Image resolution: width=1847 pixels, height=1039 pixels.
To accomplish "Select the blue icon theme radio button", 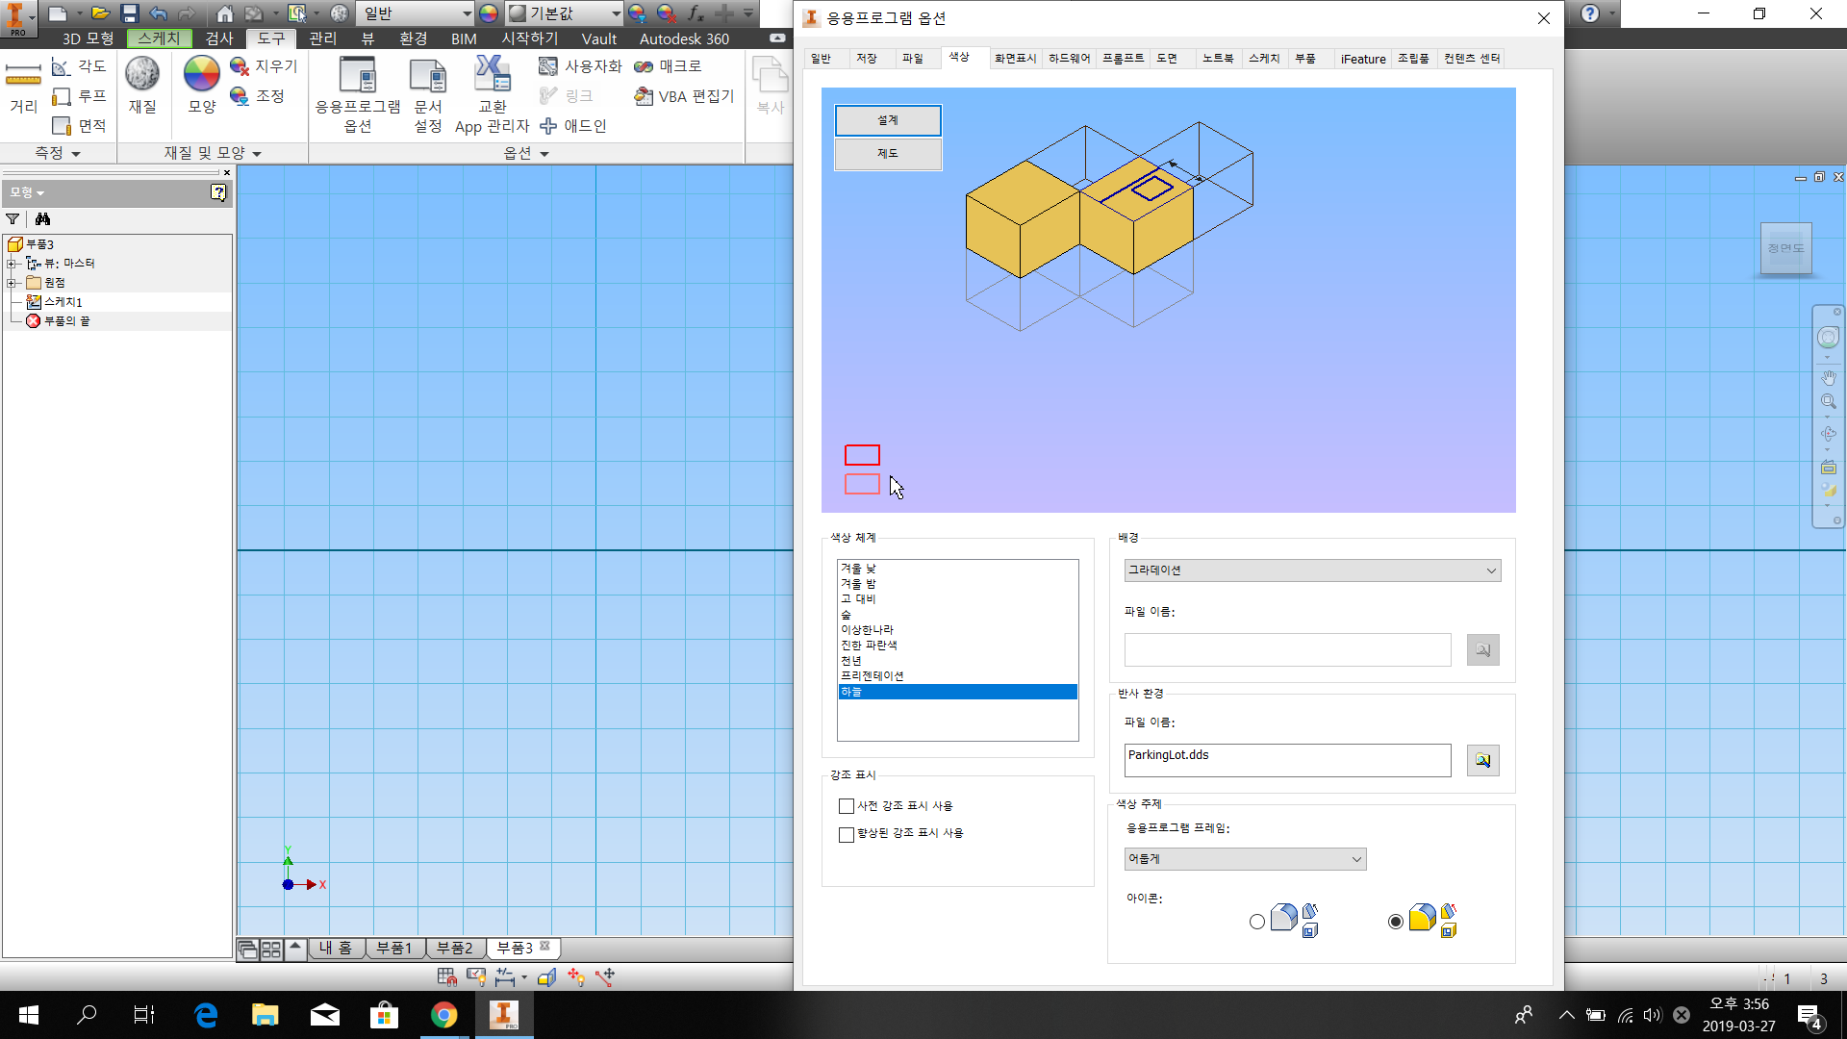I will click(1257, 922).
